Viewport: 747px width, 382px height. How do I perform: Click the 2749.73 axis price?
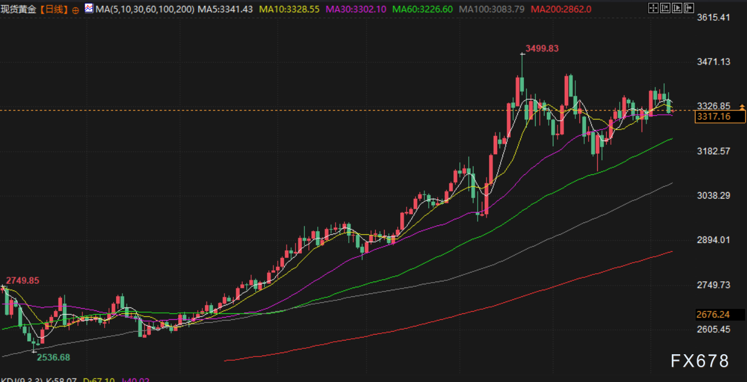[x=713, y=284]
